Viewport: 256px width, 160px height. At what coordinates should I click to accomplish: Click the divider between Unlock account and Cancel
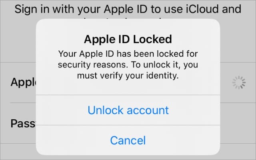tap(128, 125)
